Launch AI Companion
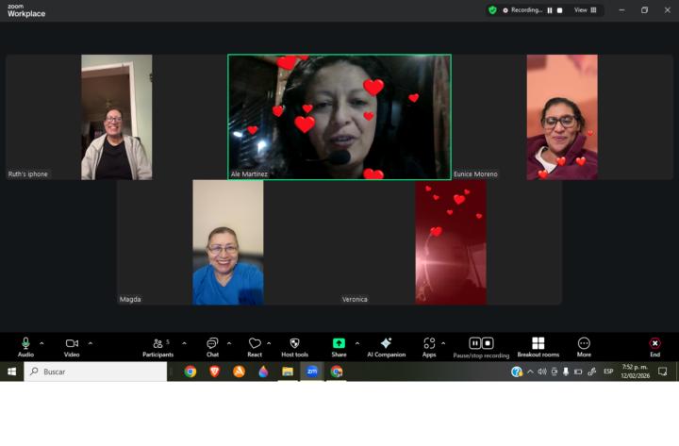 (387, 347)
